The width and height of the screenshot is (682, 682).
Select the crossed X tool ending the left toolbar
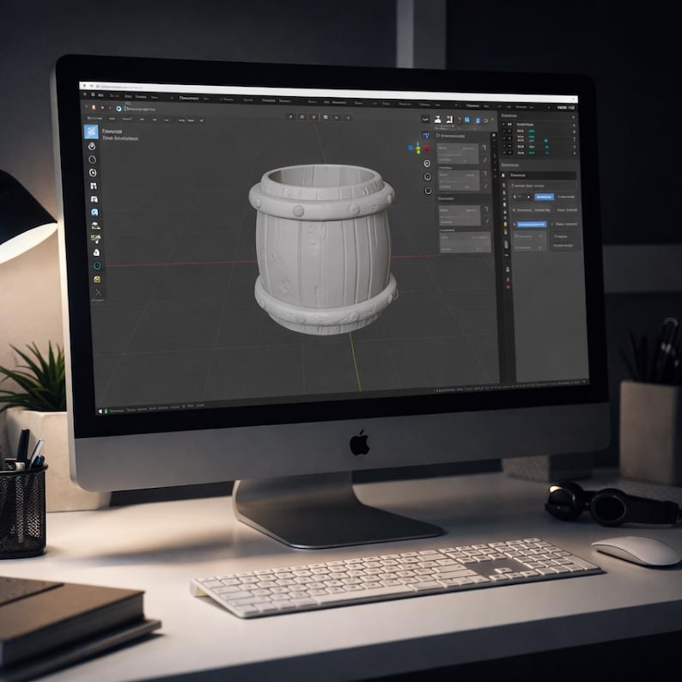click(98, 292)
